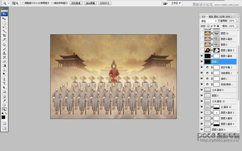Select the Dodge tool
The image size is (242, 151).
[x=4, y=74]
